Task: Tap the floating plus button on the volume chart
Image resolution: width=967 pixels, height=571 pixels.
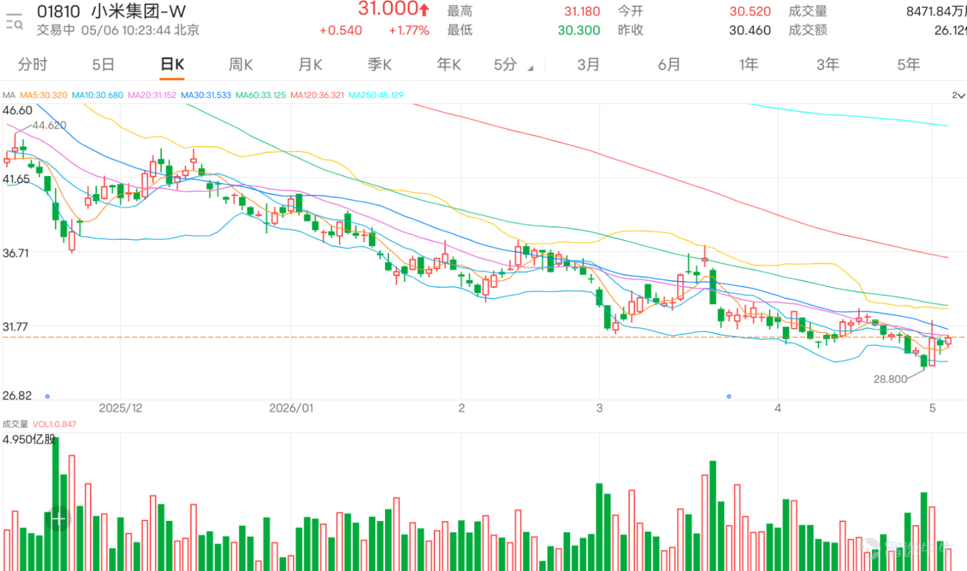Action: tap(58, 518)
